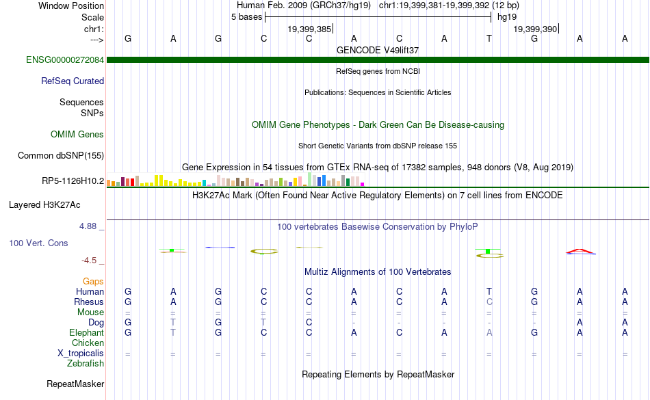Click the Window Position label
Viewport: 650px width, 400px height.
coord(71,5)
